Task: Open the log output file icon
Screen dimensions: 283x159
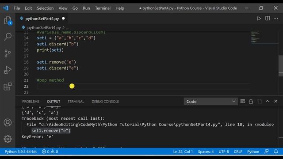Action: coord(260,101)
